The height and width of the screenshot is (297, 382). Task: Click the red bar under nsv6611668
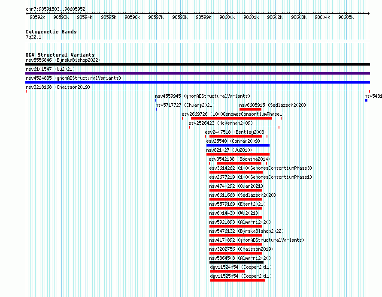click(x=236, y=199)
